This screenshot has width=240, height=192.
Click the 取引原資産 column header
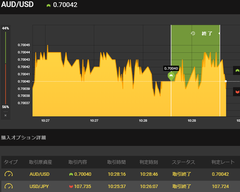(40, 162)
